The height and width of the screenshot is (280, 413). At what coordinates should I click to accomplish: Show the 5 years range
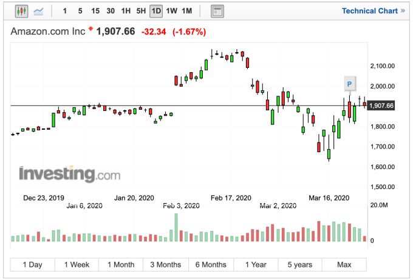point(300,264)
